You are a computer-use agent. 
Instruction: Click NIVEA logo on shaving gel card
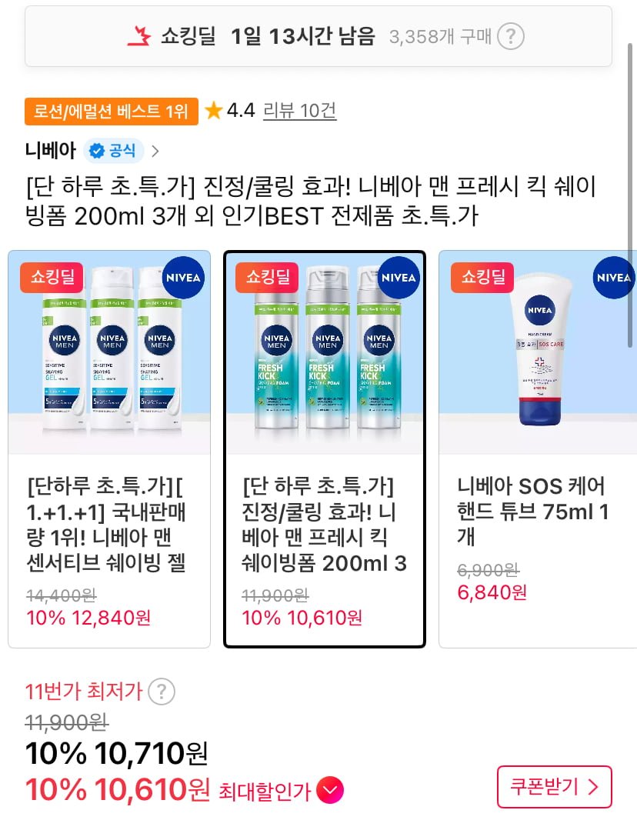coord(183,278)
